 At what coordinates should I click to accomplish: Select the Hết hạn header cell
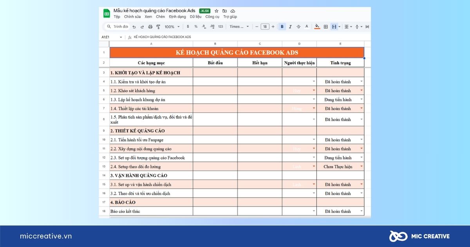(260, 63)
